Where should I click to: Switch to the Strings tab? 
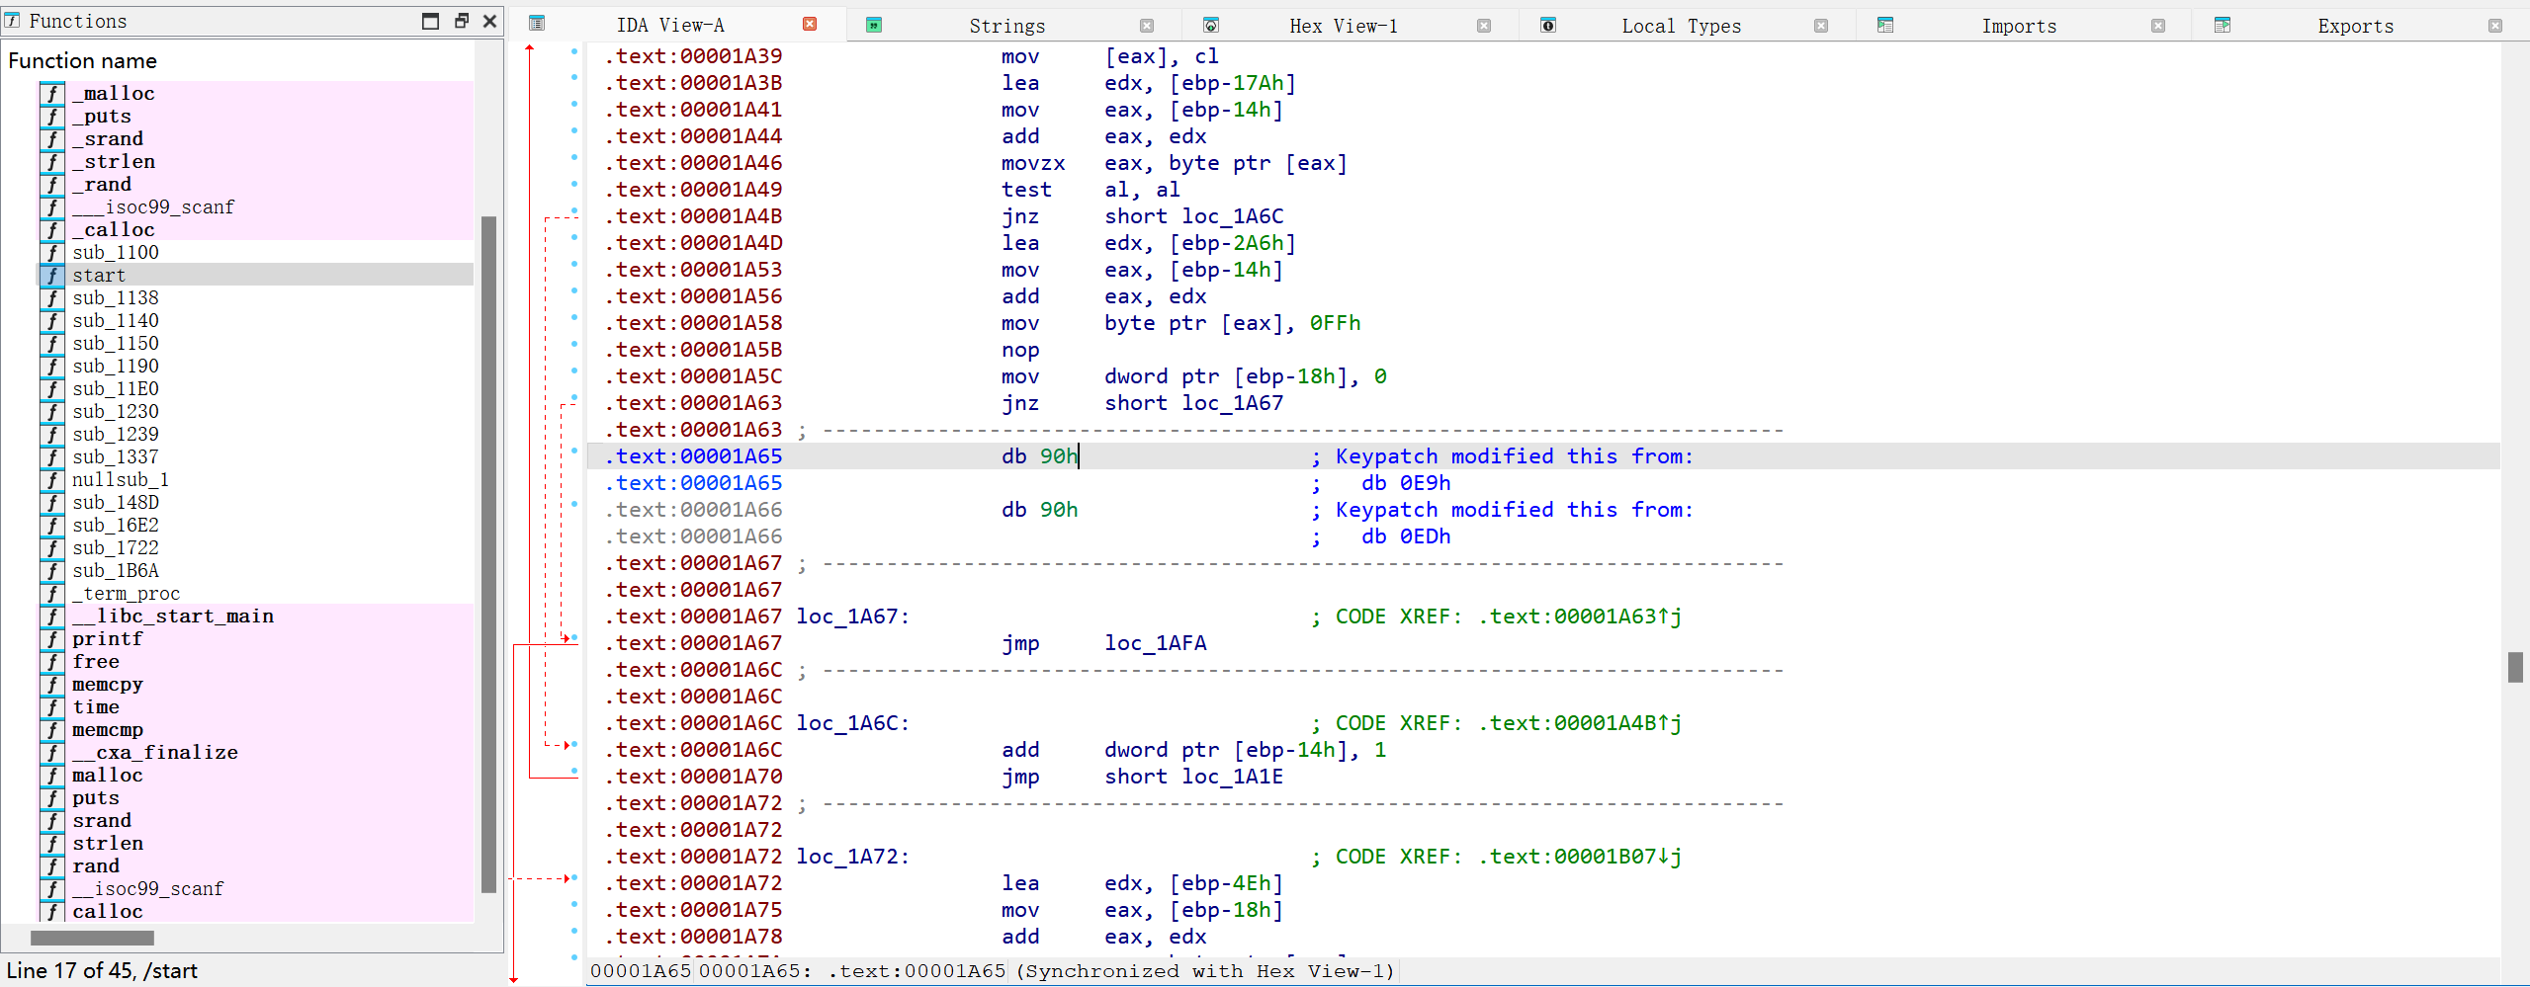point(1006,26)
